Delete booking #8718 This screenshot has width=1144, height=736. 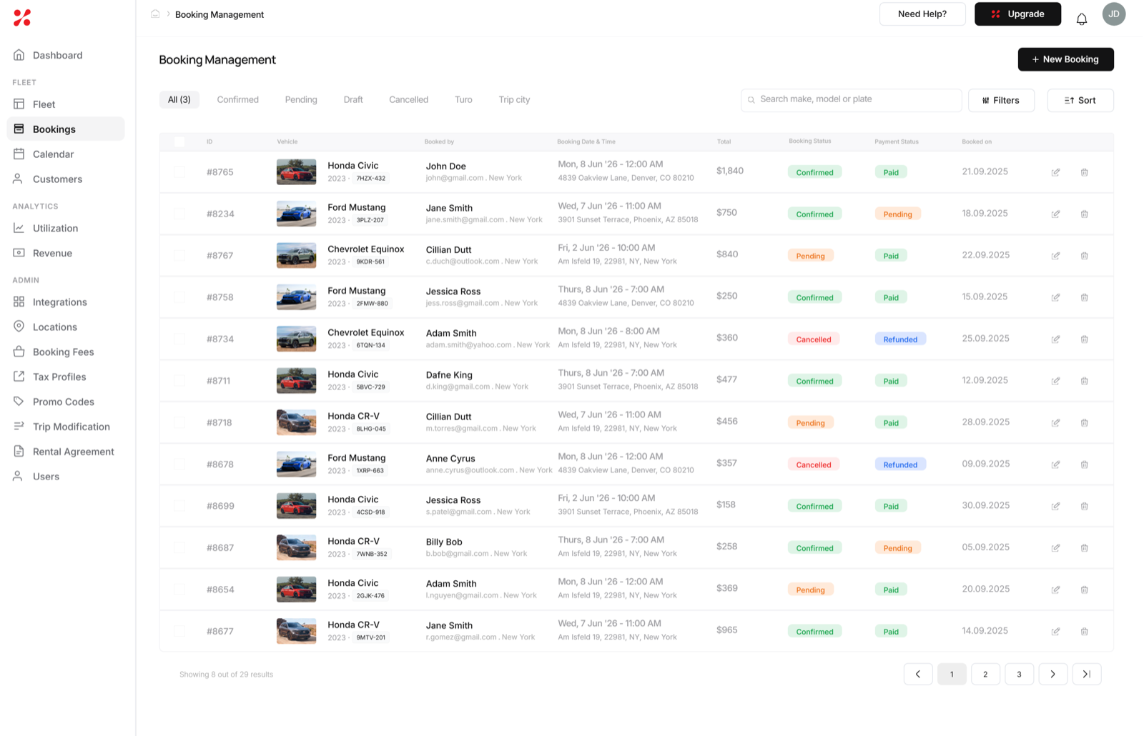pyautogui.click(x=1084, y=423)
